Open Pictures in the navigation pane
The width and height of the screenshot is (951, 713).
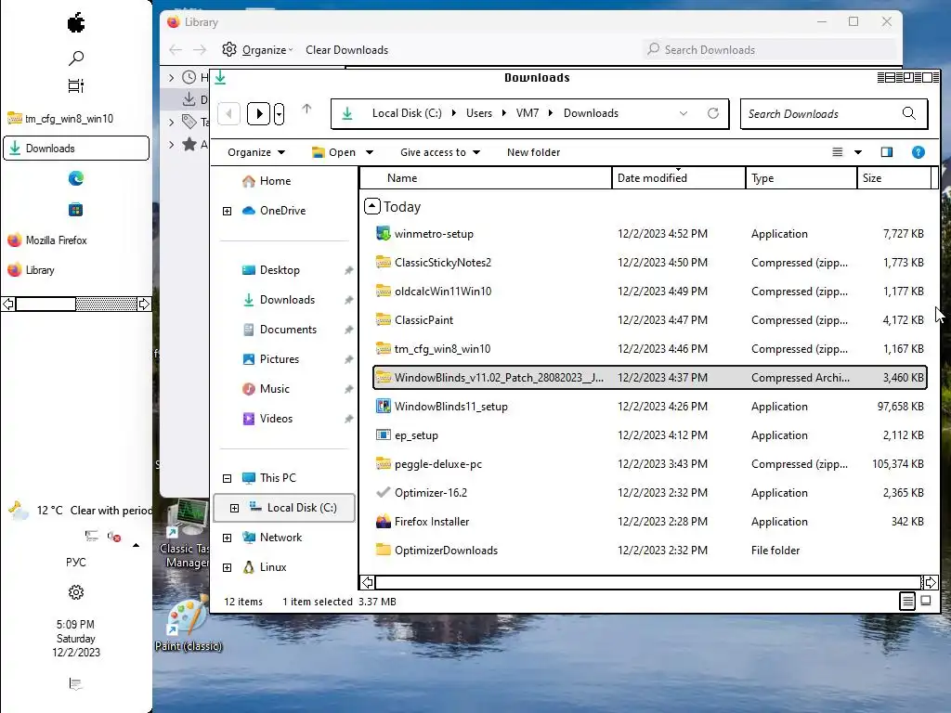coord(270,359)
